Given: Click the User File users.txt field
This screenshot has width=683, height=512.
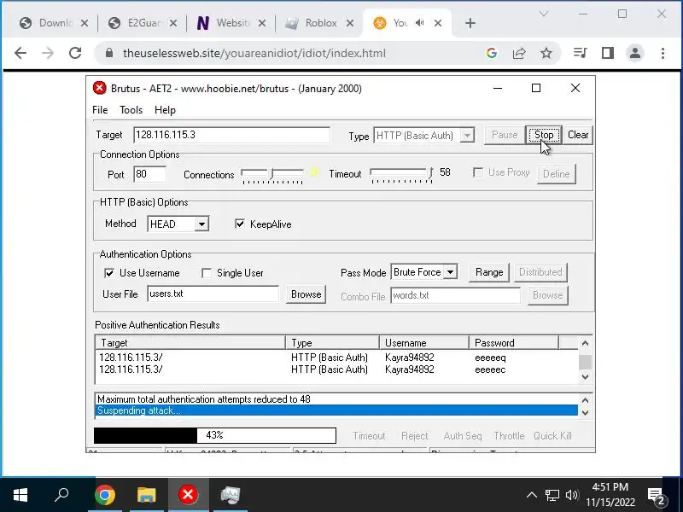Looking at the screenshot, I should [x=213, y=294].
